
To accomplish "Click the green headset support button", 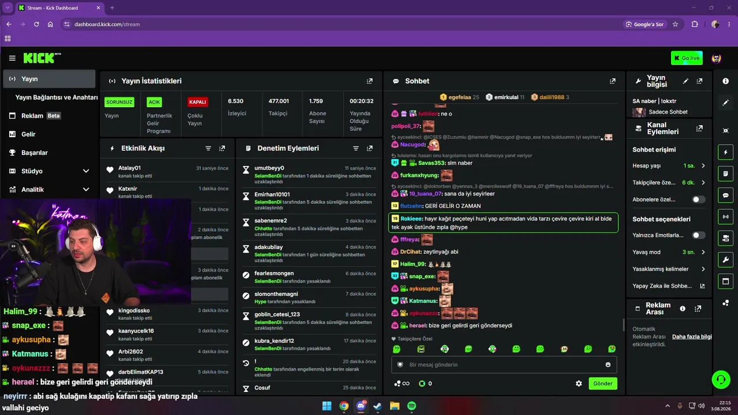I will [721, 379].
